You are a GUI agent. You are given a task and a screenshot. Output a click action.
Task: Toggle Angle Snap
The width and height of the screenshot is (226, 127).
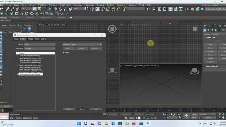108,9
